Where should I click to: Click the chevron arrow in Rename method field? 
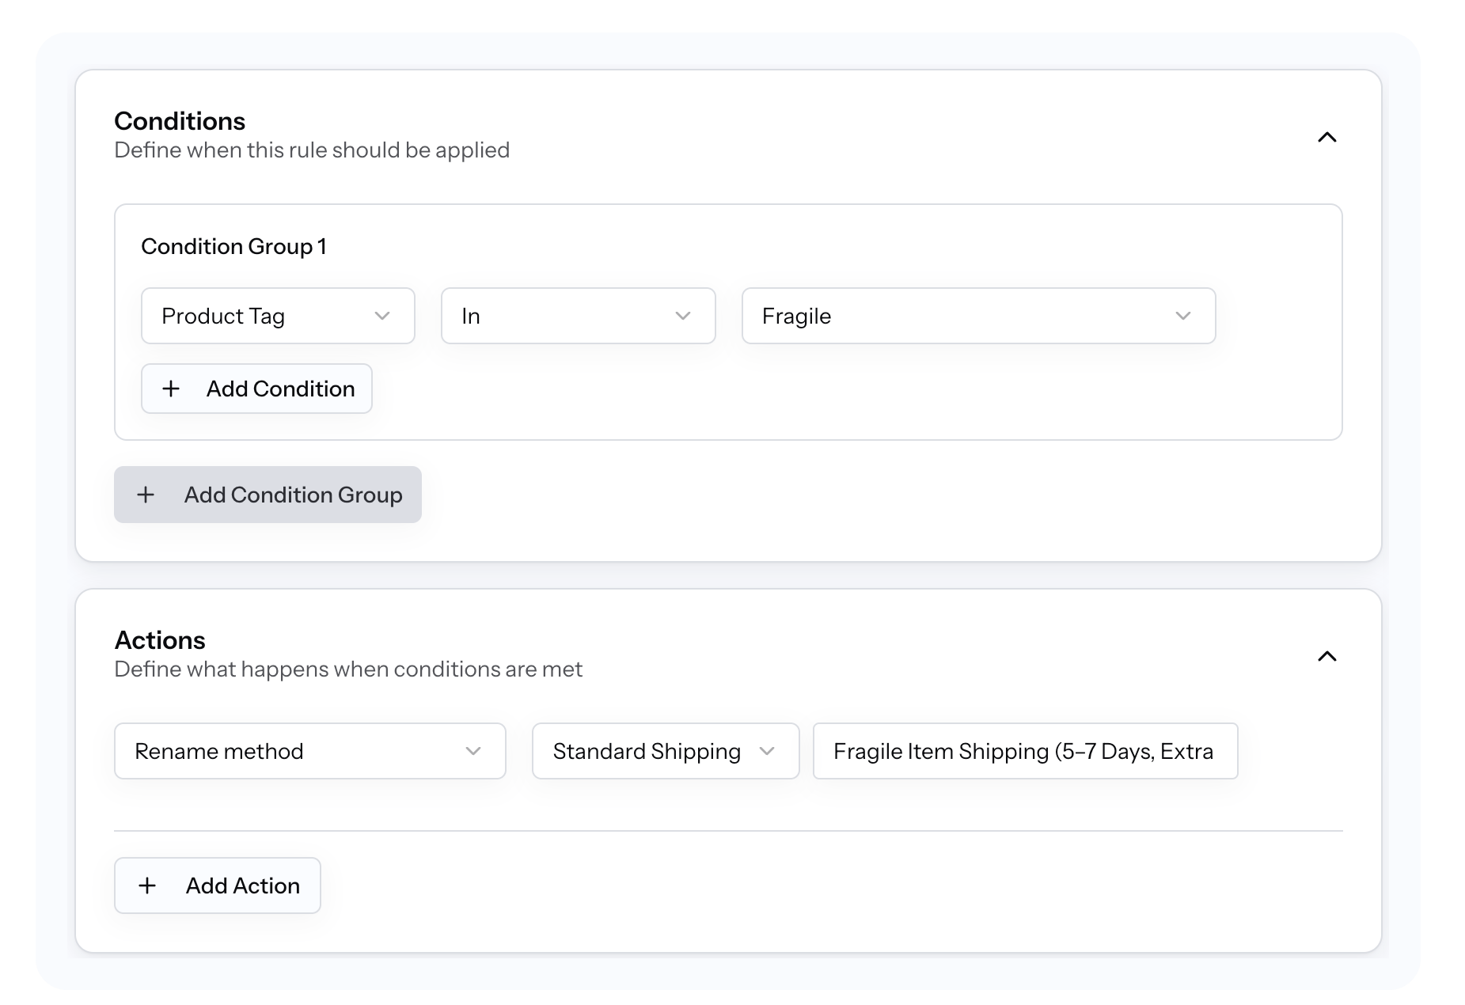pyautogui.click(x=473, y=751)
